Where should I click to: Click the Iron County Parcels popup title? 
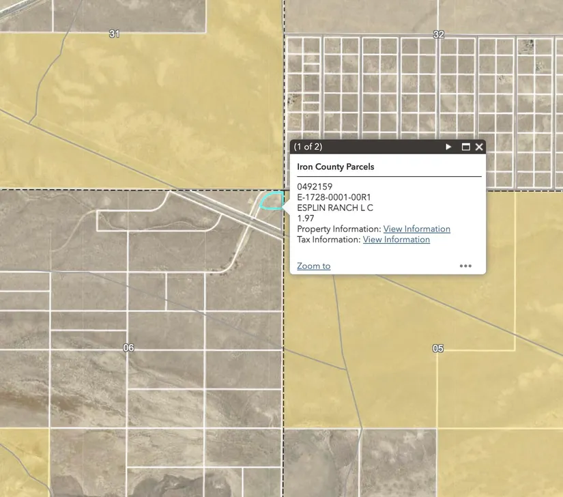335,167
